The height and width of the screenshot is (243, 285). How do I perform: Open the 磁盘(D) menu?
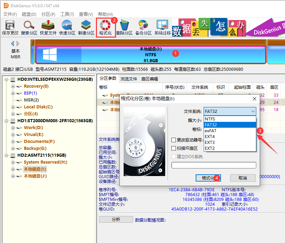coord(29,14)
